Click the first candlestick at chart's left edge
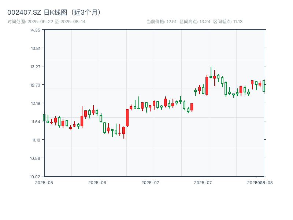This screenshot has height=220, width=293. coord(44,117)
